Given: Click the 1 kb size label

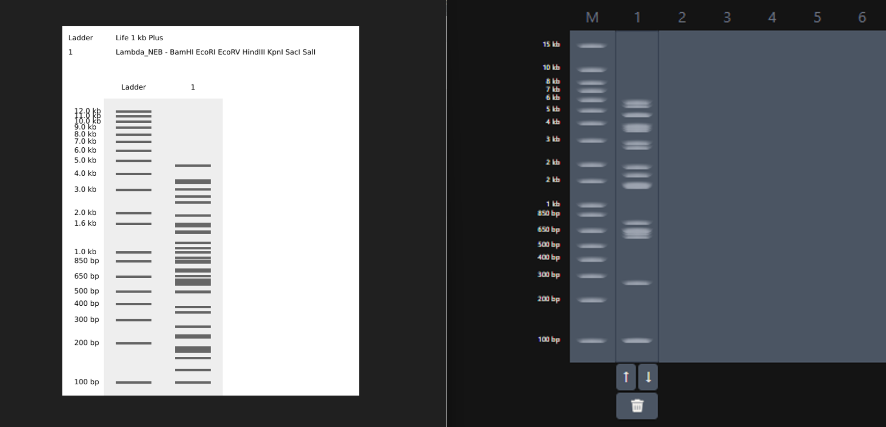Looking at the screenshot, I should point(553,204).
